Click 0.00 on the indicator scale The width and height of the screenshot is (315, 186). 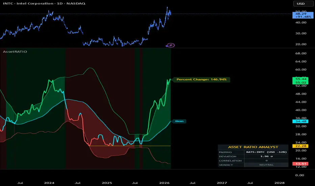(299, 175)
